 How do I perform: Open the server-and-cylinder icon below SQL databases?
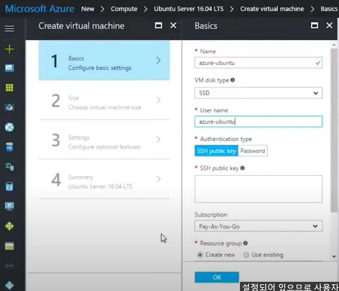(x=10, y=167)
